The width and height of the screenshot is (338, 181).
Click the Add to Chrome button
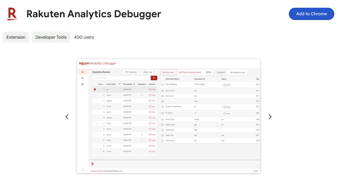[x=311, y=14]
